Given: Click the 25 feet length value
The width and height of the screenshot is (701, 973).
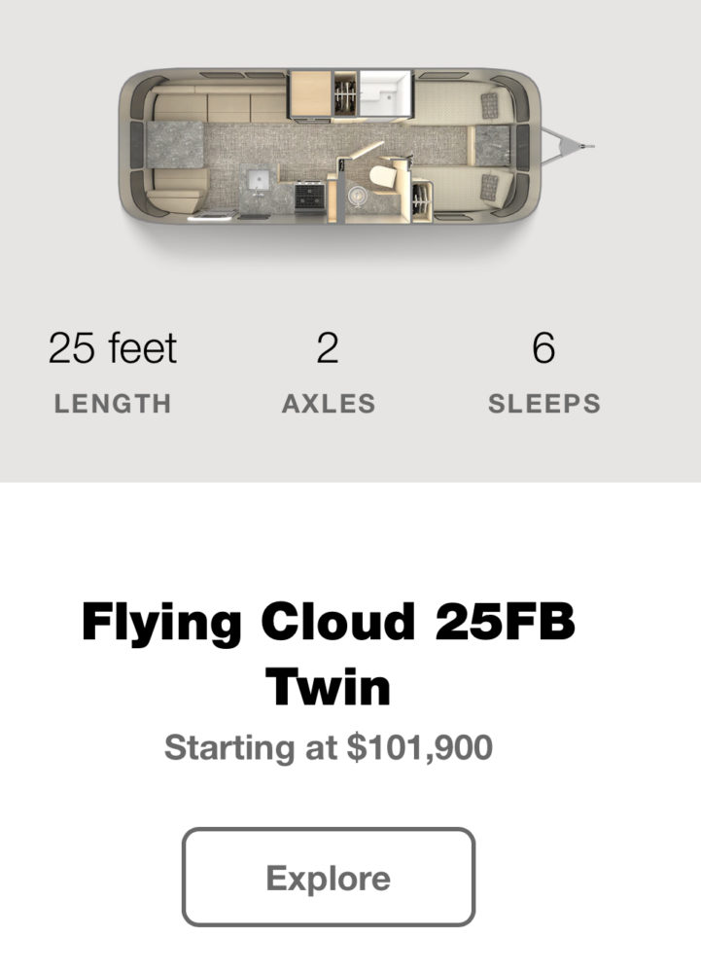Looking at the screenshot, I should point(113,347).
